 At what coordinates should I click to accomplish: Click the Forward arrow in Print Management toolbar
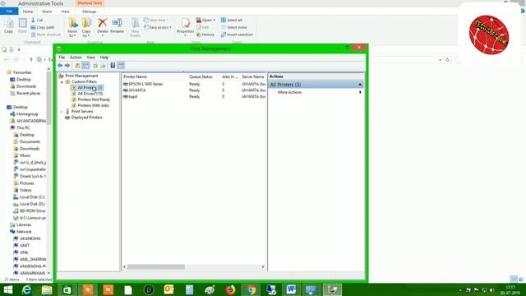67,66
